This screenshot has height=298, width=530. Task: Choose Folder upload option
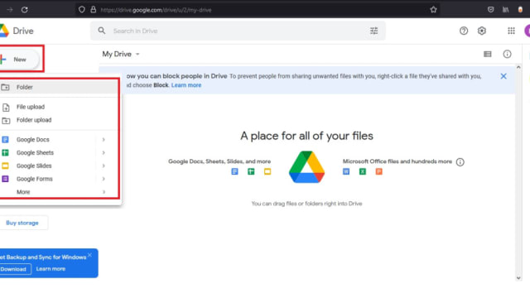point(59,120)
